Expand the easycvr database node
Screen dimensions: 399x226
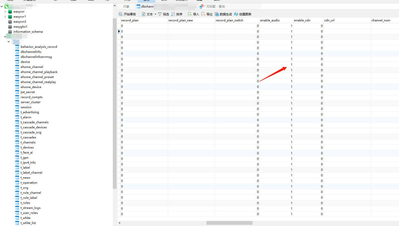coord(5,12)
